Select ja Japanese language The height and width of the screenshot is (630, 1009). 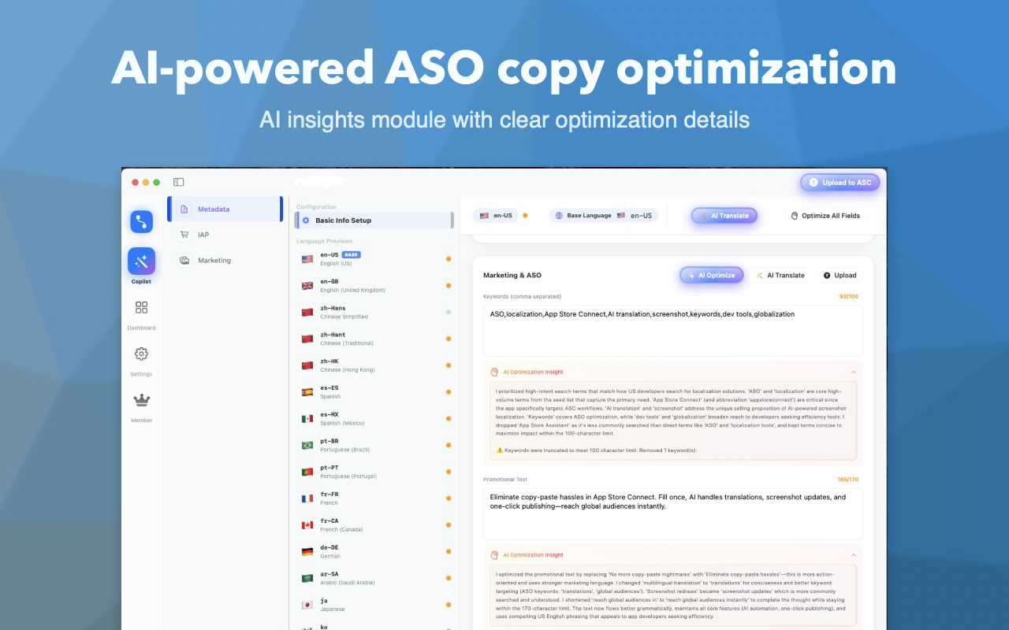375,605
